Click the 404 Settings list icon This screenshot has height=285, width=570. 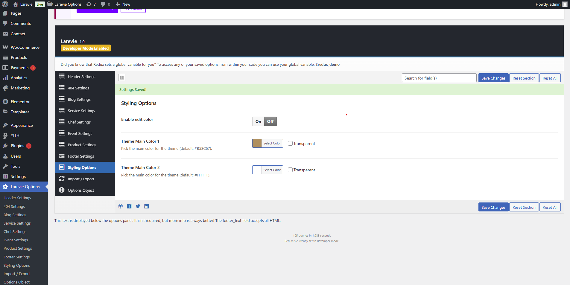coord(62,88)
